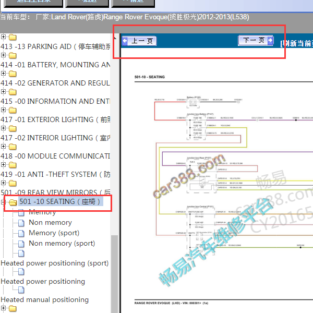The height and width of the screenshot is (313, 313).
Task: Open the Non memory diagram entry
Action: [x=50, y=222]
